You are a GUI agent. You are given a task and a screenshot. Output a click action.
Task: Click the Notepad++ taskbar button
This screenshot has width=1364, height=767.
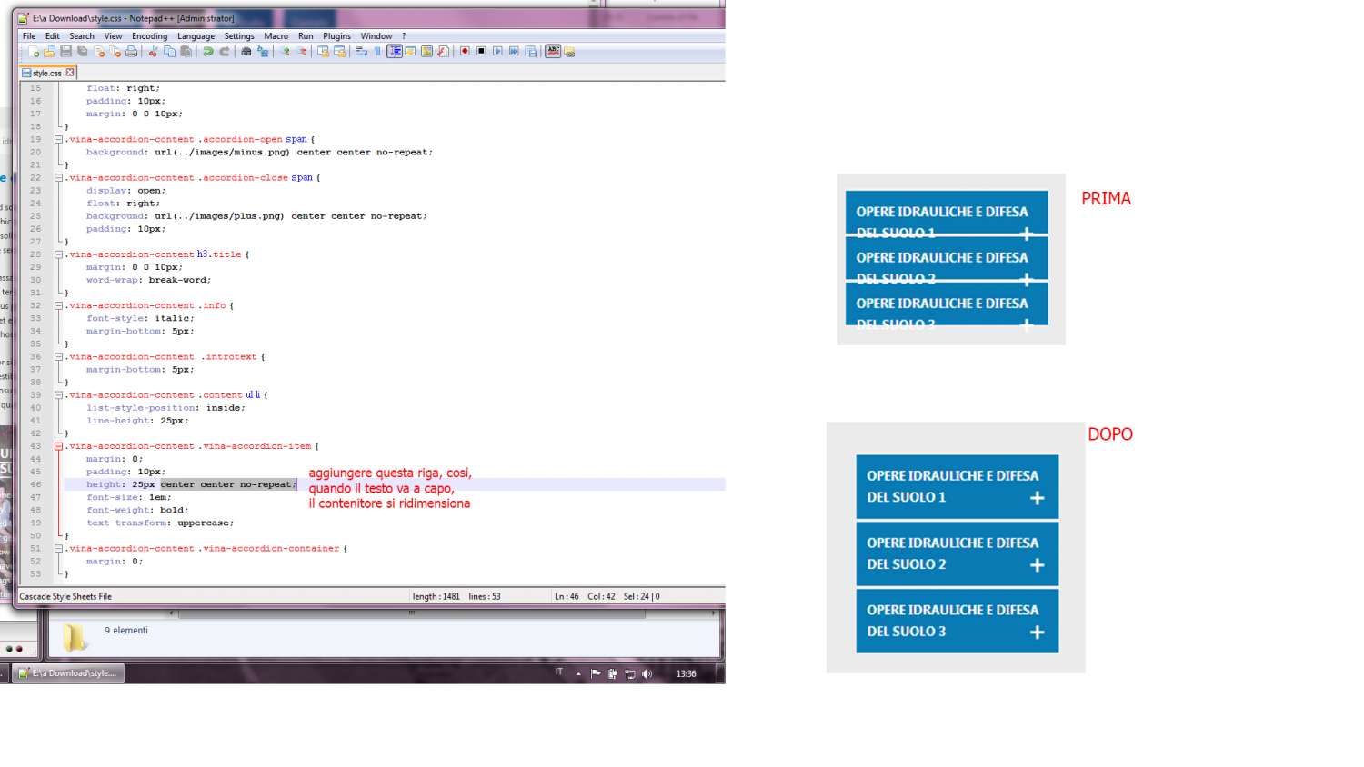click(x=69, y=673)
